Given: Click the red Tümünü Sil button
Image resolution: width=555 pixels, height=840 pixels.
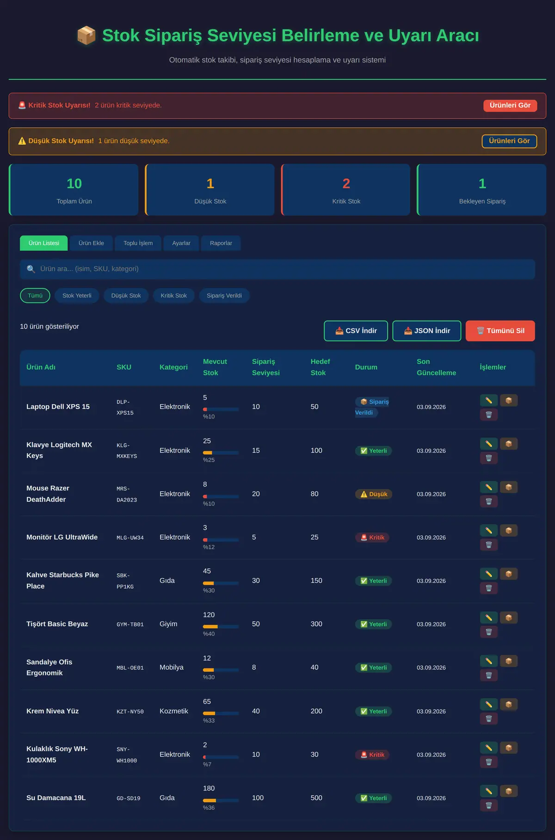Looking at the screenshot, I should [500, 331].
